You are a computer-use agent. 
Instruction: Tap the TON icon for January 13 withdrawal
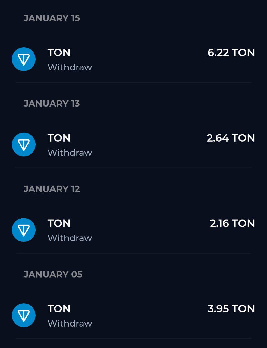tap(24, 145)
